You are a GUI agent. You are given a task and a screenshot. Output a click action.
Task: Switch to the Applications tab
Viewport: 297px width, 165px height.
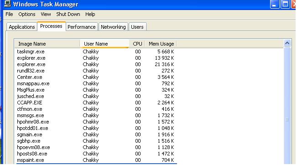pos(22,27)
